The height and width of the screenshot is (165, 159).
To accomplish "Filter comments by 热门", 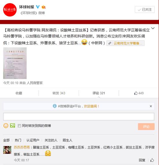I will [18, 140].
